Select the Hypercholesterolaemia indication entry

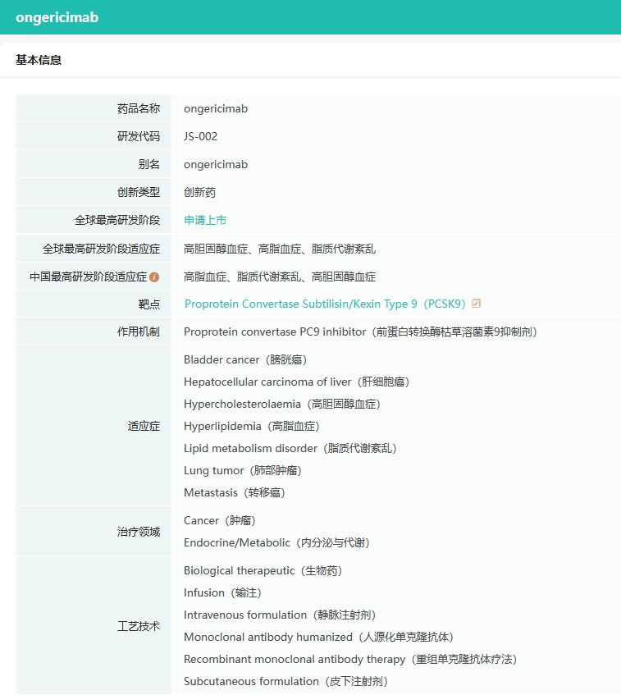coord(281,404)
